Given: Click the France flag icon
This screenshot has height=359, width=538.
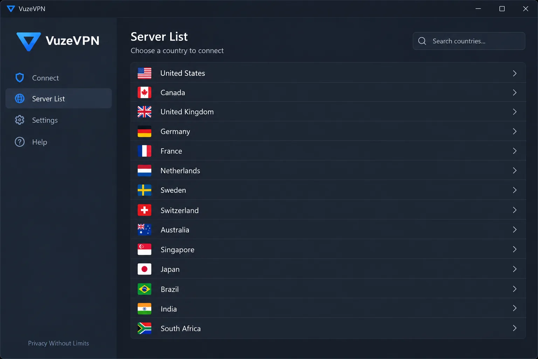Looking at the screenshot, I should click(144, 151).
